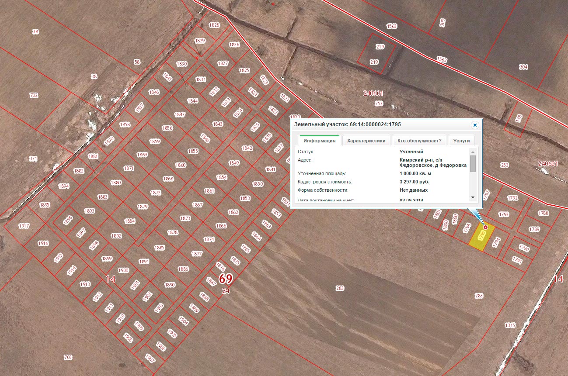The height and width of the screenshot is (376, 568).
Task: Click the ownership value 'Нет данных'
Action: (414, 190)
